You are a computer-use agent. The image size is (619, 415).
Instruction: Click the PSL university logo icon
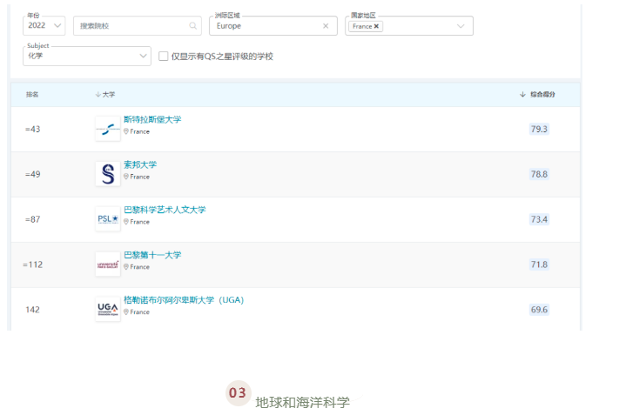coord(108,219)
